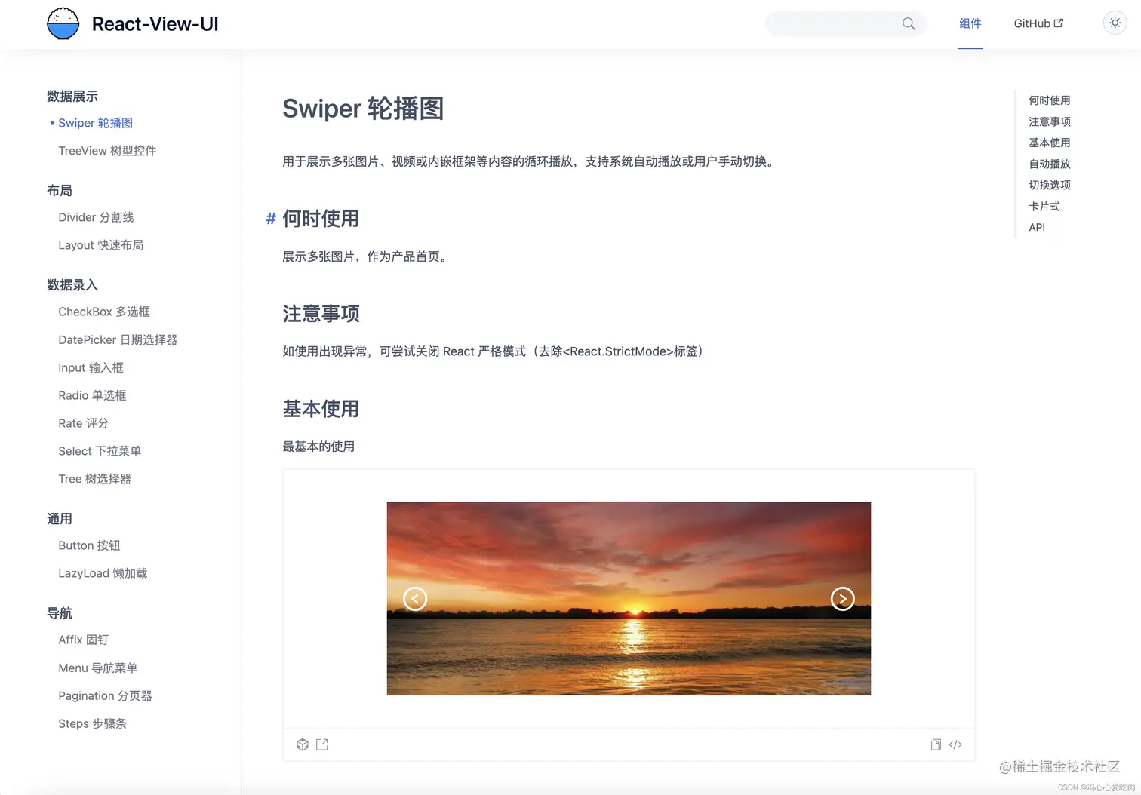Jump to the API section via right anchor
1141x795 pixels.
point(1036,227)
